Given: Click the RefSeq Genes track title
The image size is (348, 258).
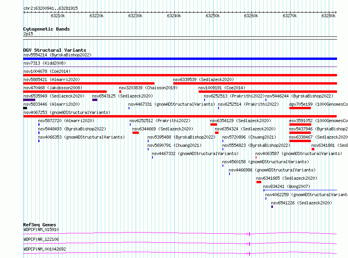Looking at the screenshot, I should tap(39, 225).
